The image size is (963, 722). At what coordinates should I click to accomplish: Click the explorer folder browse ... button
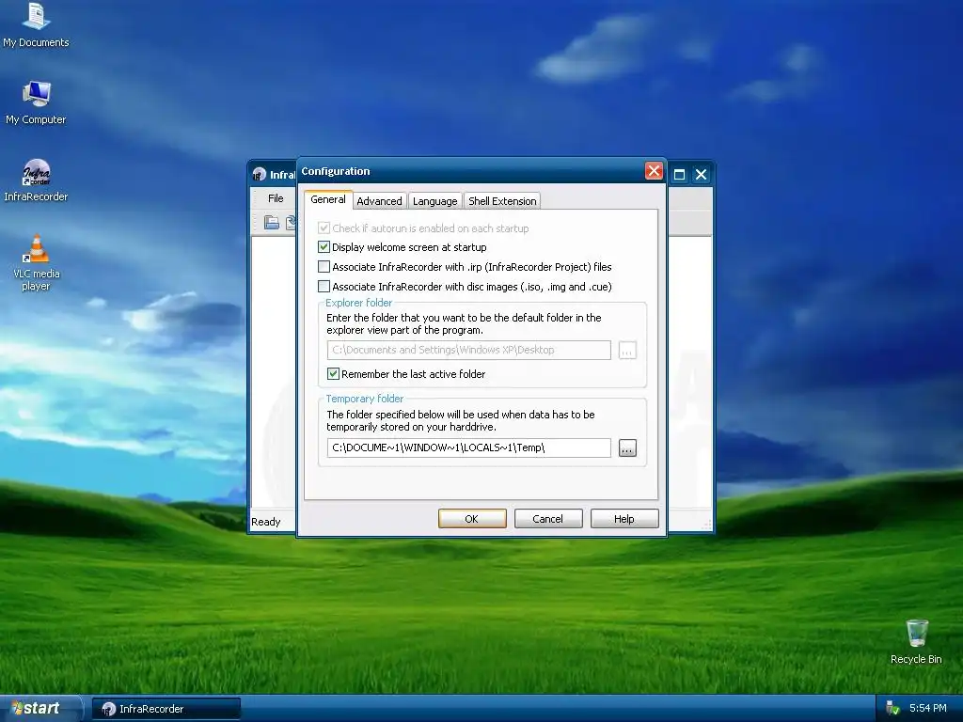pyautogui.click(x=627, y=351)
